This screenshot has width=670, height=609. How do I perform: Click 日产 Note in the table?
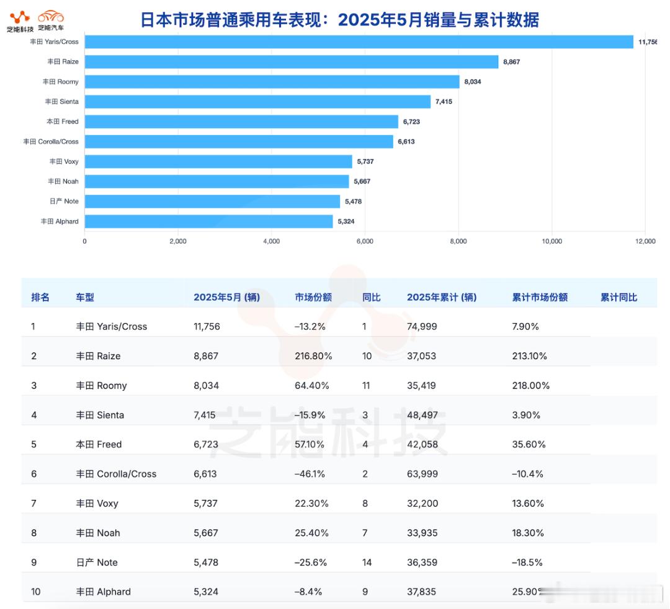97,562
